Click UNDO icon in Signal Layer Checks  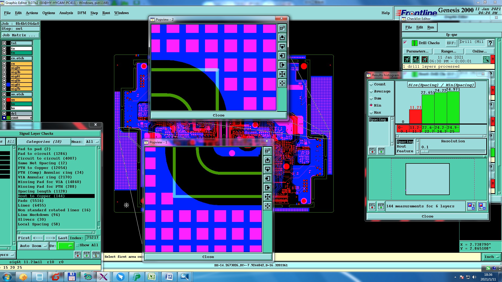(x=96, y=254)
